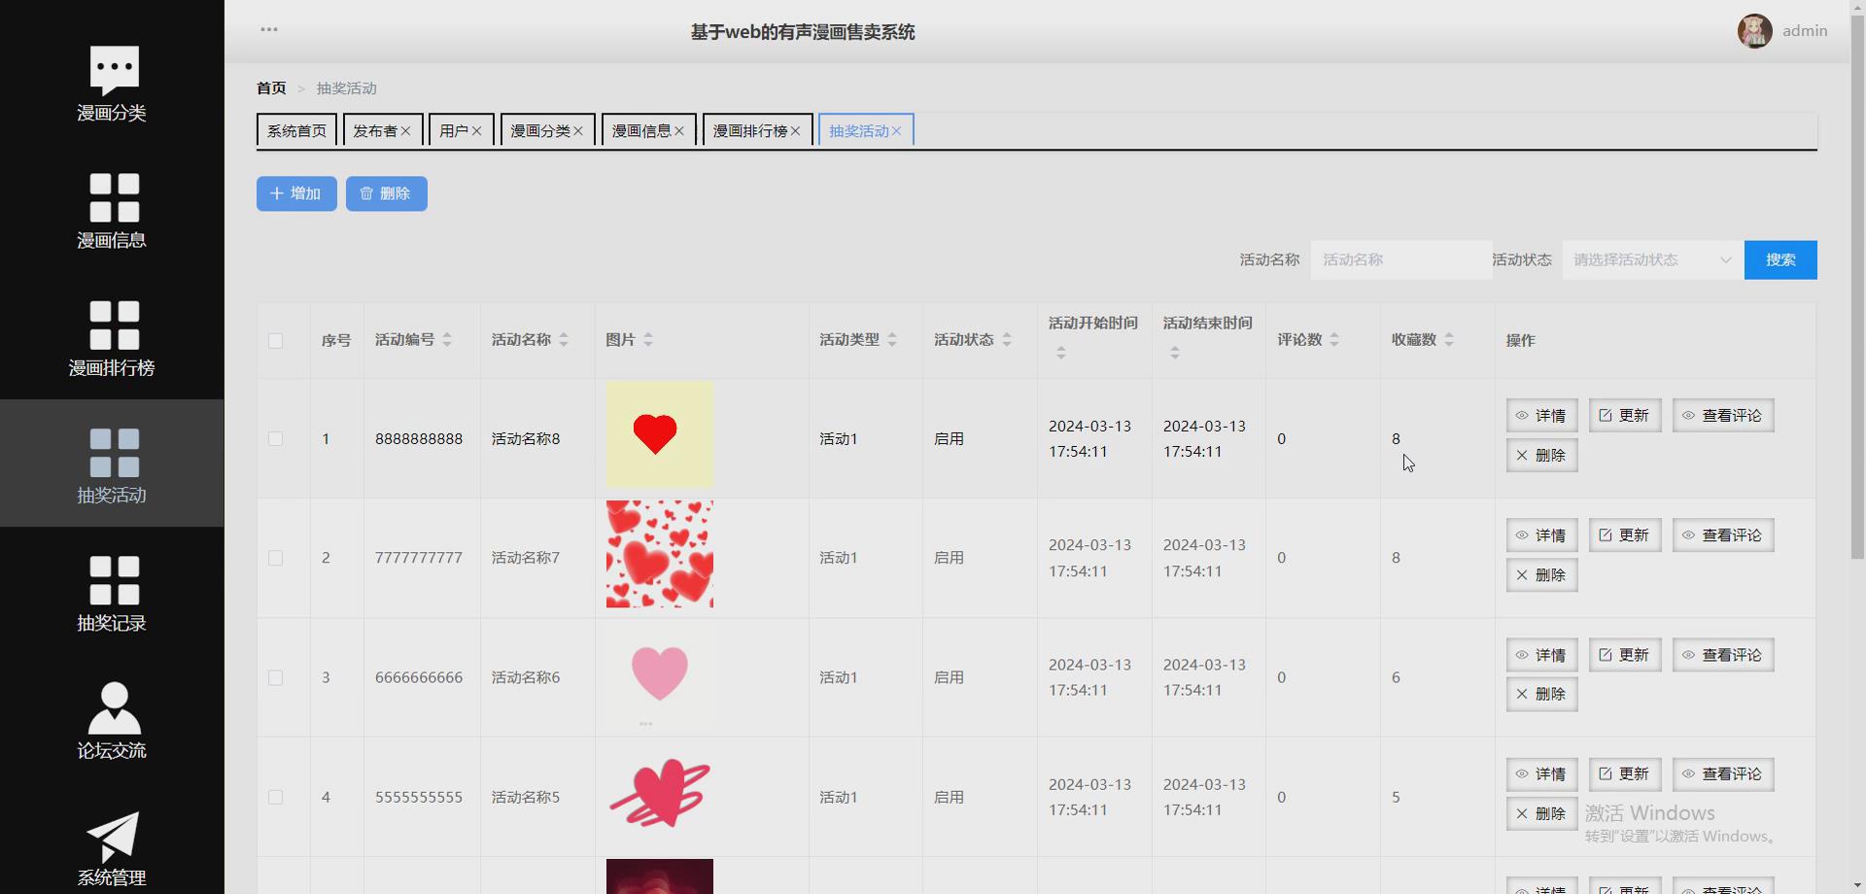Viewport: 1866px width, 894px height.
Task: Click the 增加 add button
Action: [296, 193]
